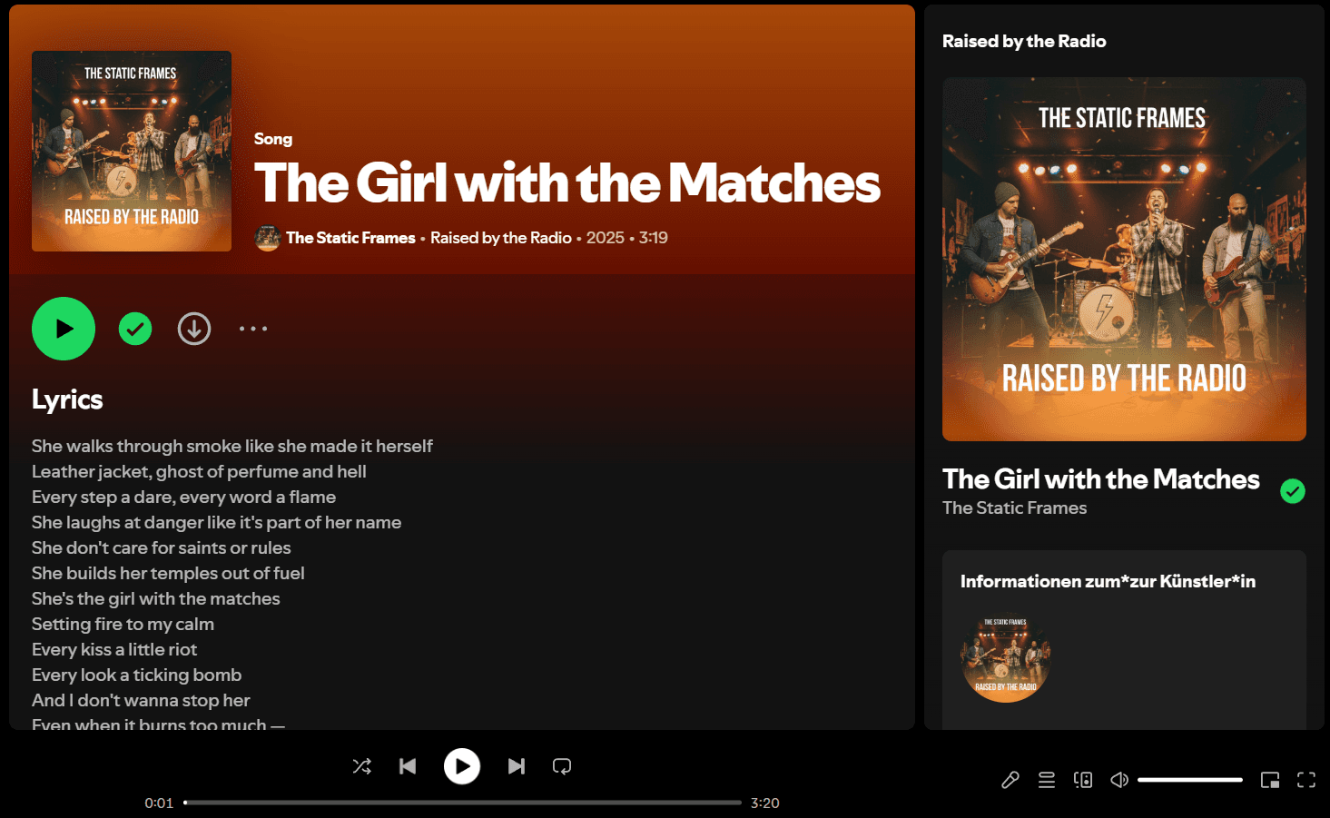This screenshot has width=1330, height=818.
Task: Click the lyric "Setting fire to my calm"
Action: (x=123, y=624)
